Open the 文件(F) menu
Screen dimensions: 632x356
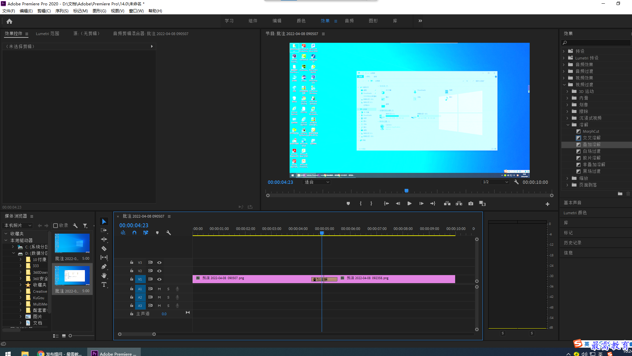click(x=9, y=11)
